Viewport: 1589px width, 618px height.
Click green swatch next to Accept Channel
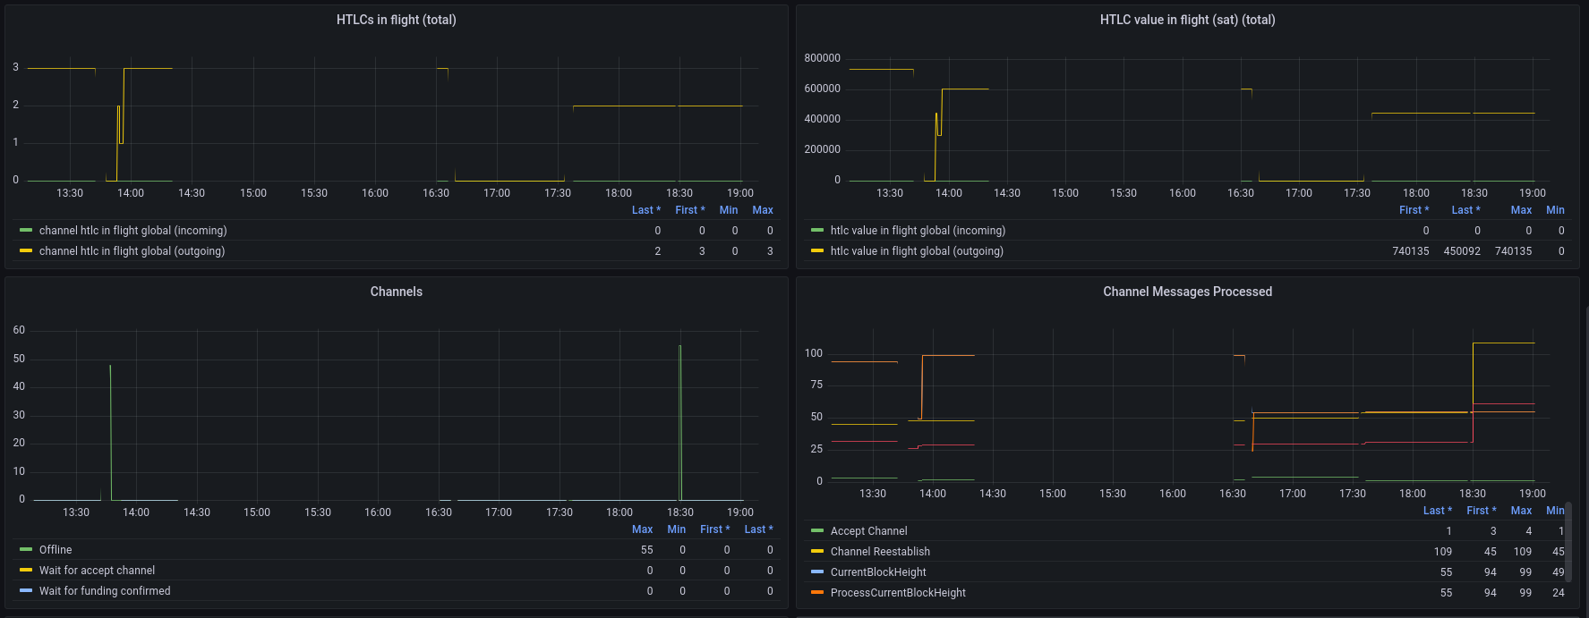(817, 531)
